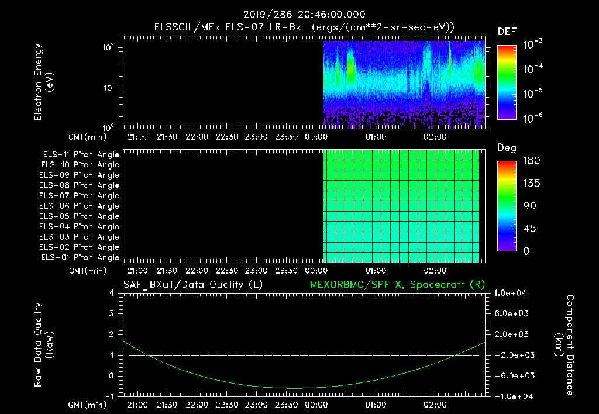Click GMT(min) label under the bottom plot
This screenshot has height=414, width=599.
tap(88, 405)
